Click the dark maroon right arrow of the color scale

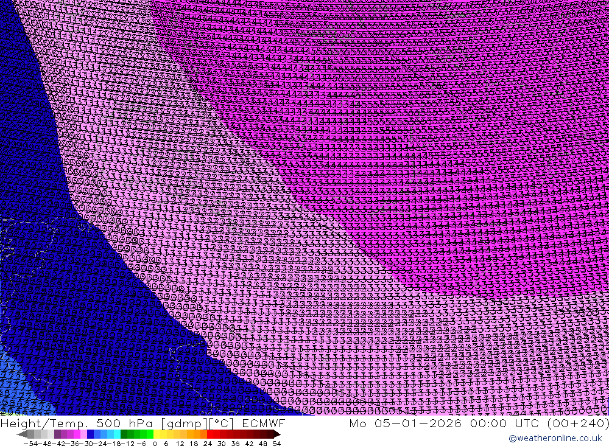[x=277, y=434]
